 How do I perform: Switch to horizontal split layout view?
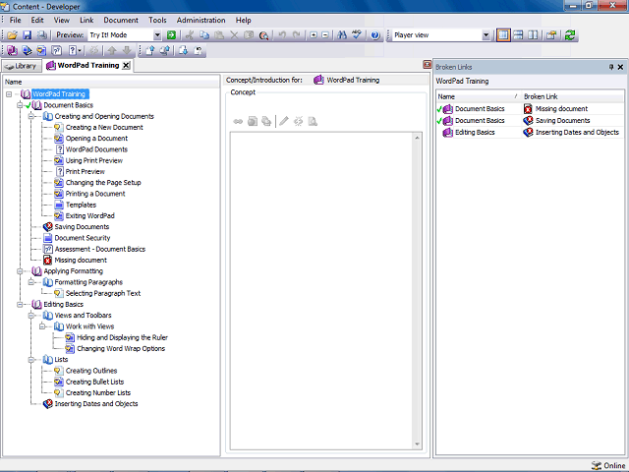tap(518, 35)
